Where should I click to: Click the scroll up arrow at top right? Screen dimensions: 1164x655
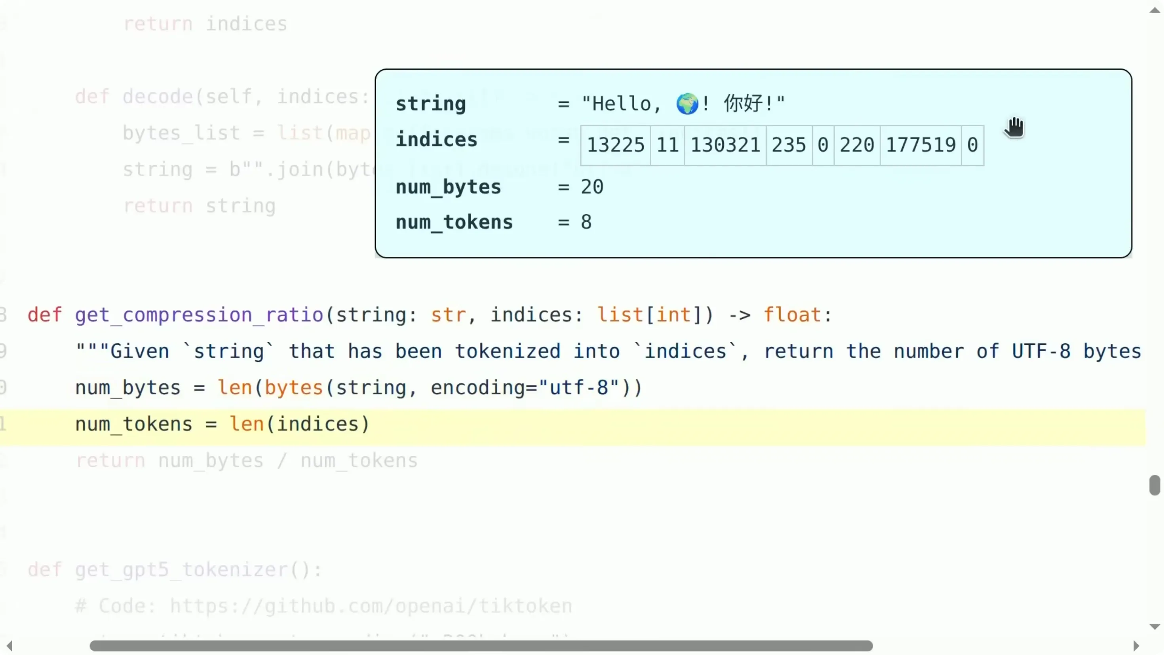[1154, 10]
